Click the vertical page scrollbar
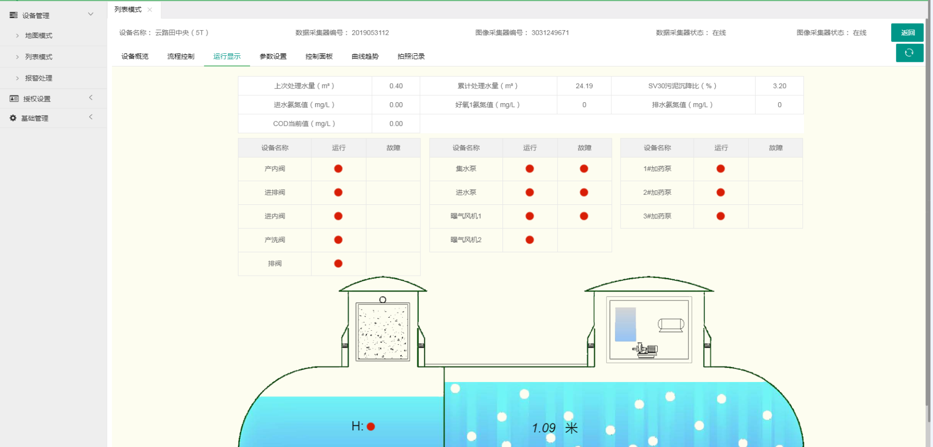 click(928, 201)
